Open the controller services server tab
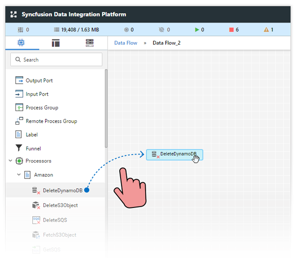The height and width of the screenshot is (258, 298). (90, 43)
